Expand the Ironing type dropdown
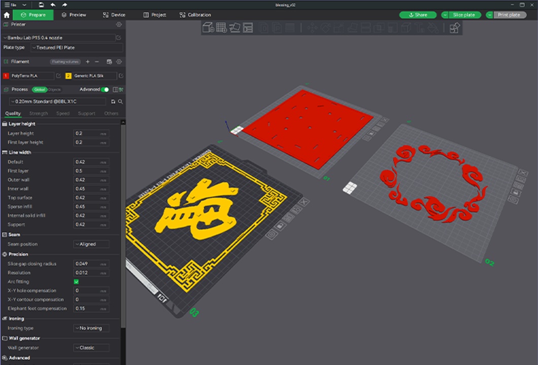Screen dimensions: 538x365 point(91,328)
